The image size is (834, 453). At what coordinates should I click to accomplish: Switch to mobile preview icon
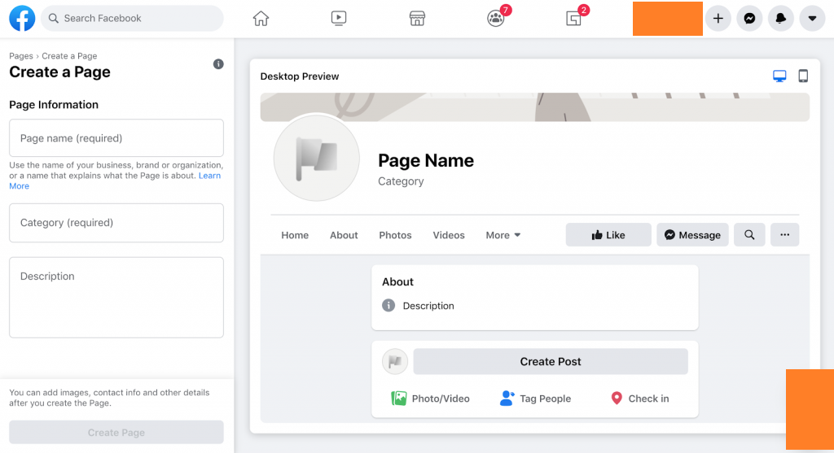803,76
